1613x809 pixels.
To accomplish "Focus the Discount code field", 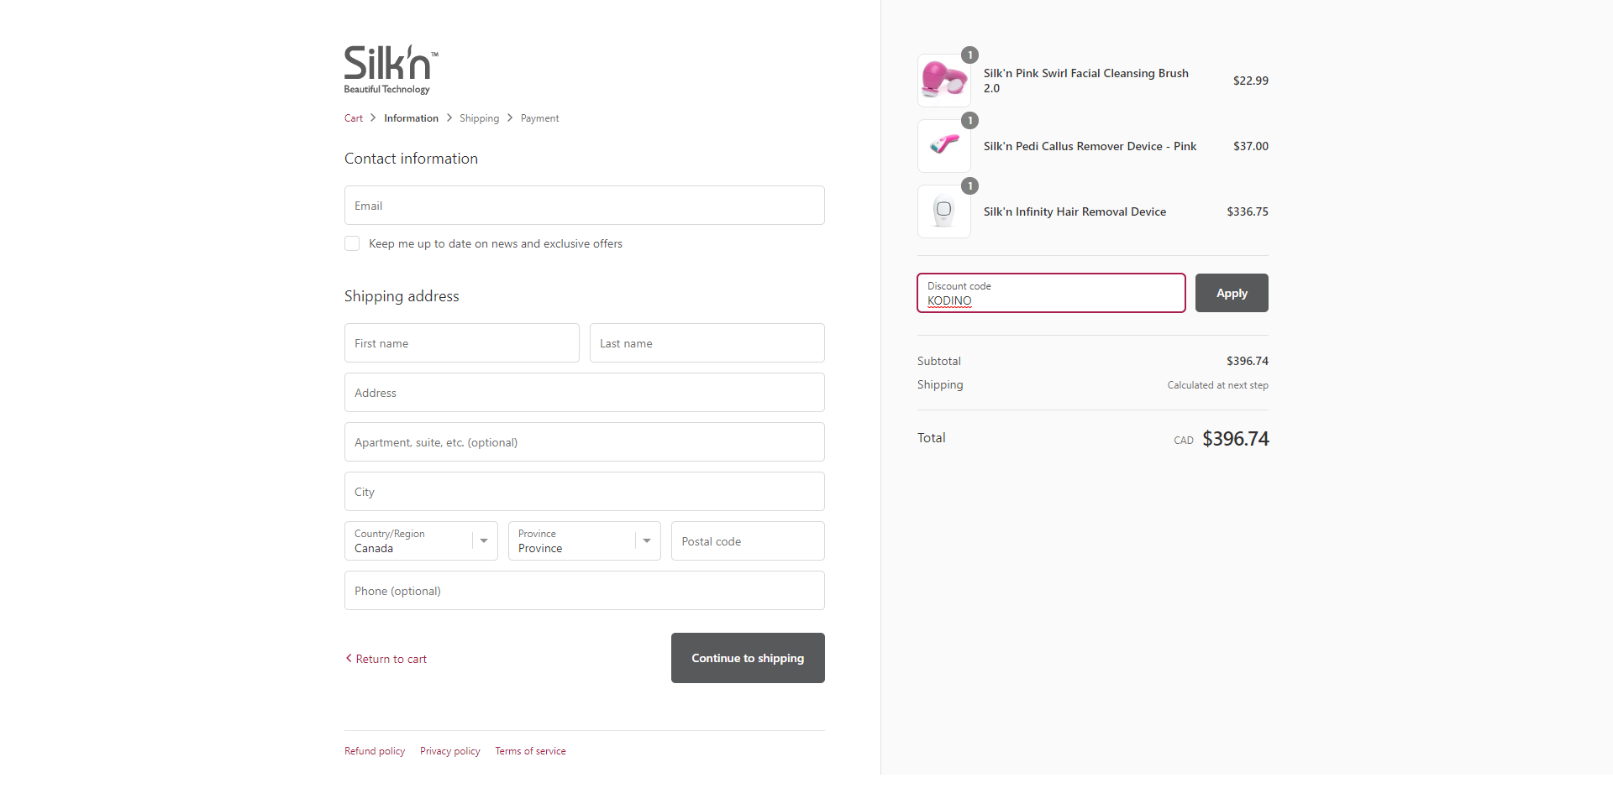I will (x=1051, y=293).
